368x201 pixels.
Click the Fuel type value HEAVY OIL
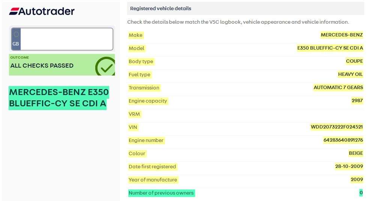click(350, 74)
